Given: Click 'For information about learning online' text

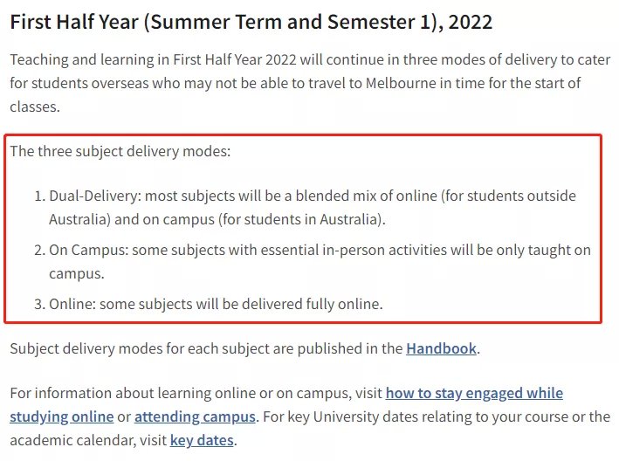Looking at the screenshot, I should pyautogui.click(x=196, y=393).
